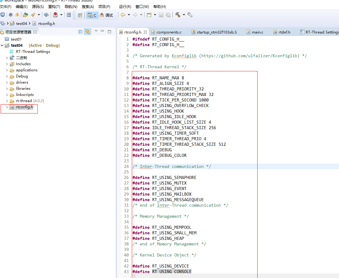Minimize the project explorer panel
Screen dimensions: 339x278
coord(102,31)
